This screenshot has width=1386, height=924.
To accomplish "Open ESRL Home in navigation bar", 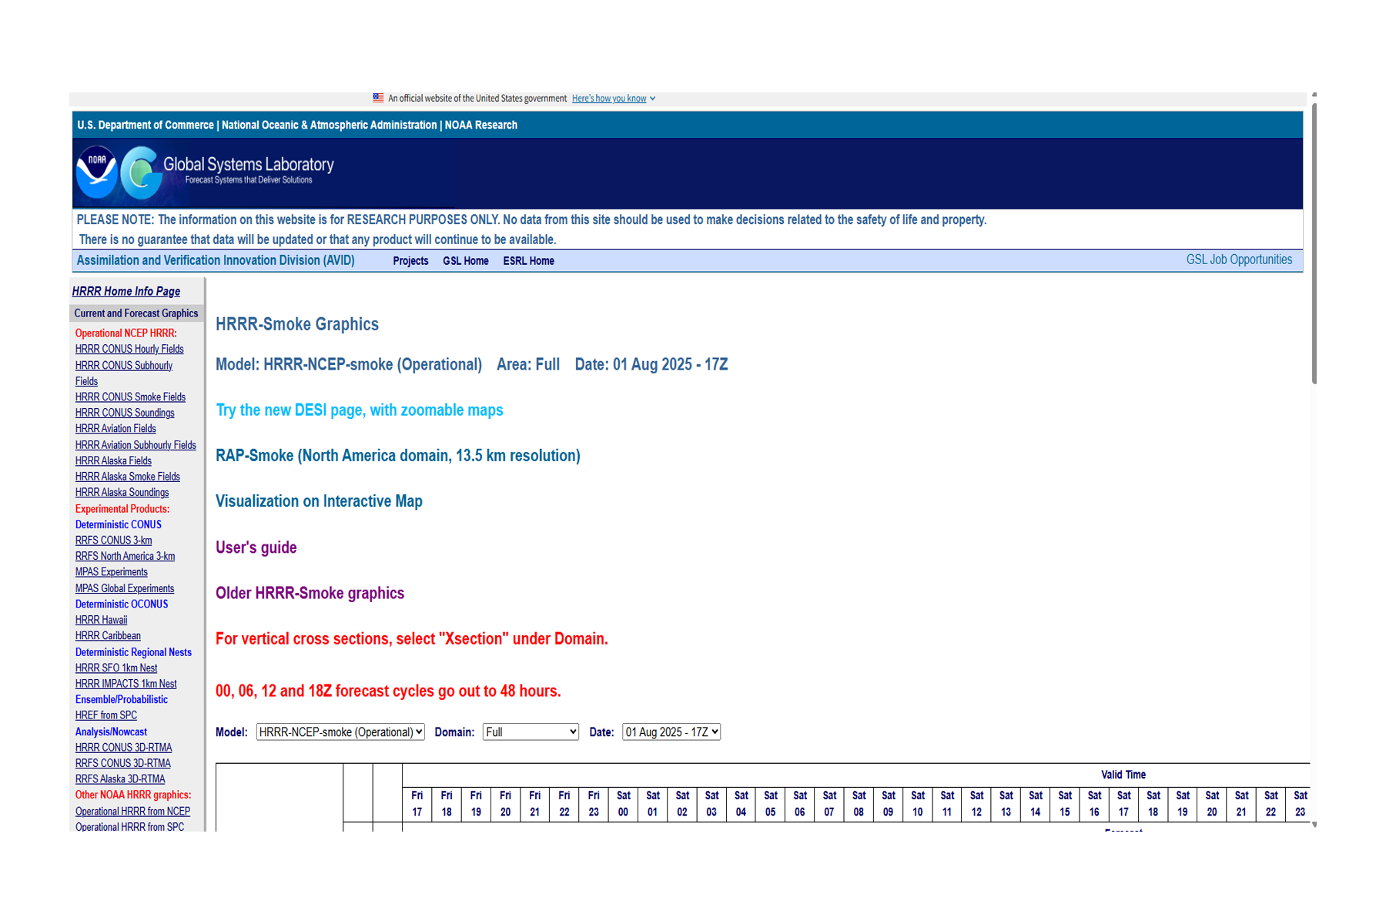I will point(528,261).
